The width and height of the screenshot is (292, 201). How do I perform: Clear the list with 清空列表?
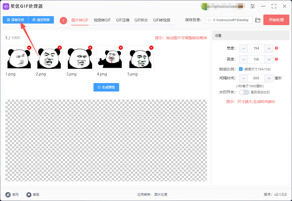pos(41,20)
